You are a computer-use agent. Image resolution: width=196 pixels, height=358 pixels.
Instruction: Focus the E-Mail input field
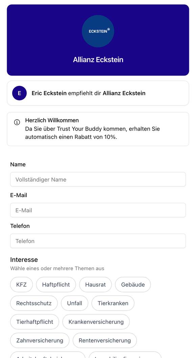click(98, 210)
